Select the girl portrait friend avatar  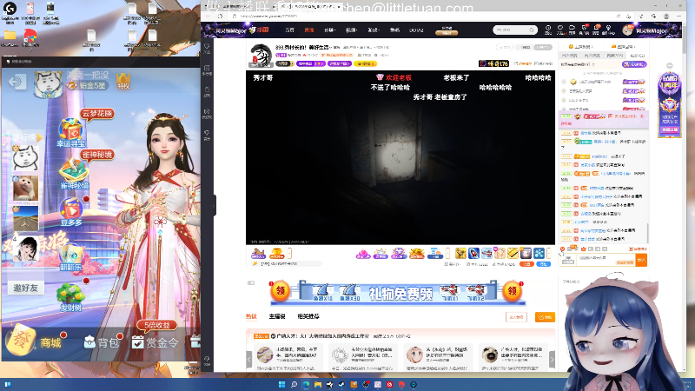(26, 249)
